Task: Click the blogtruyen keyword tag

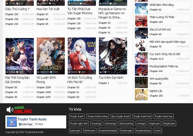Action: click(169, 124)
